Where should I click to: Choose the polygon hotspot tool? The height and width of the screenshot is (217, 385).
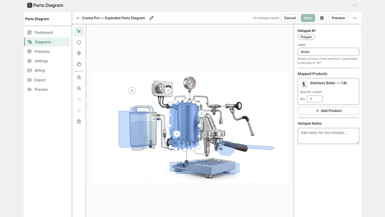pyautogui.click(x=79, y=42)
